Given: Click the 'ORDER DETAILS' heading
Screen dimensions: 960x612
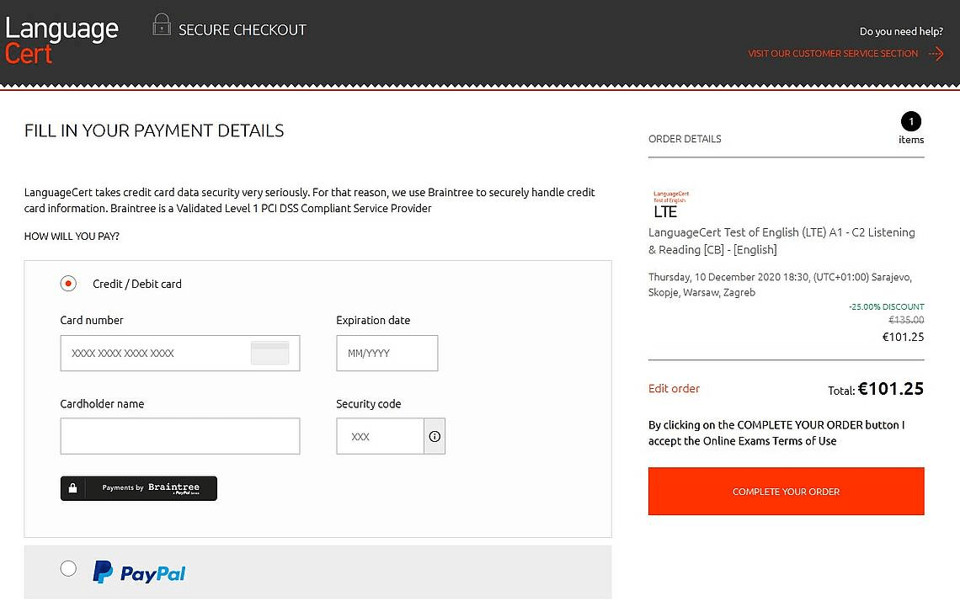Looking at the screenshot, I should (685, 139).
